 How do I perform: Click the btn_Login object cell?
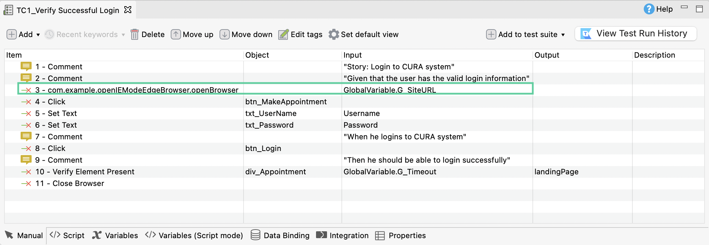pos(263,148)
